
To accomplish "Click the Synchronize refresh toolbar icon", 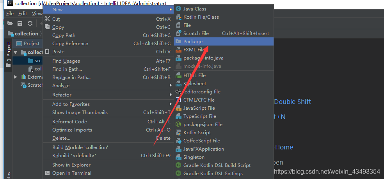I will [x=30, y=23].
